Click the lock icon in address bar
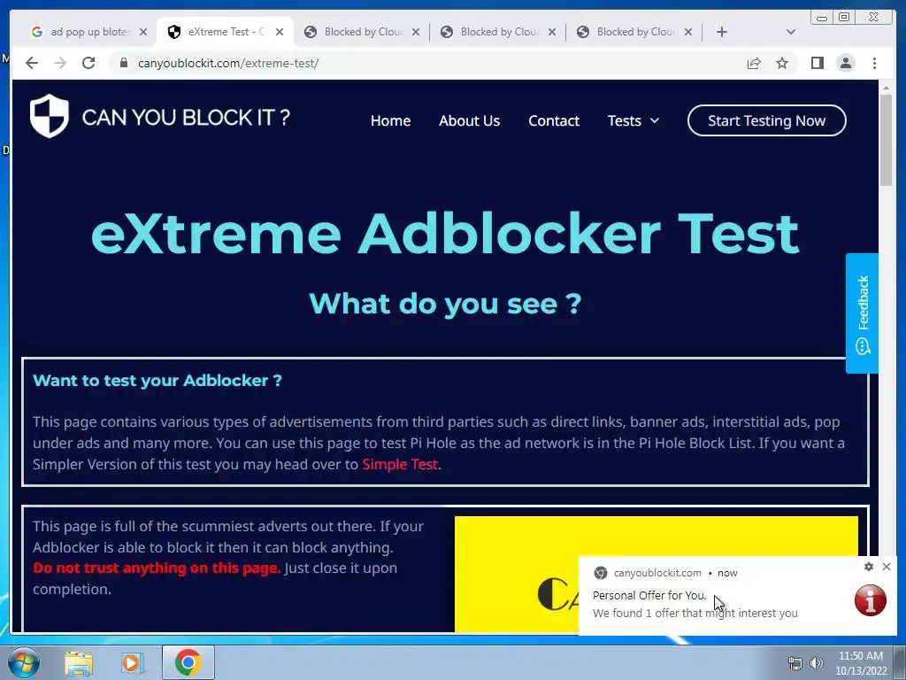The height and width of the screenshot is (680, 906). [124, 63]
